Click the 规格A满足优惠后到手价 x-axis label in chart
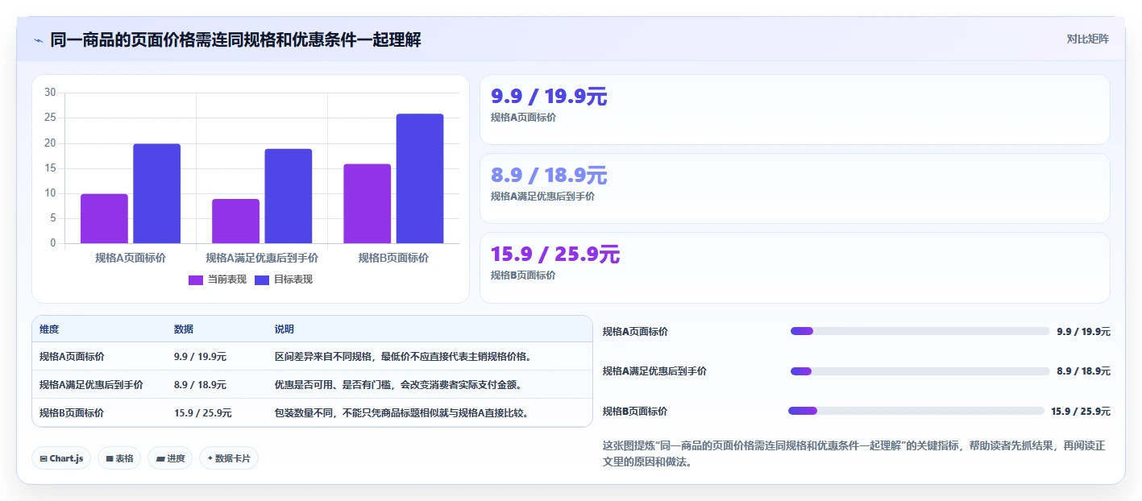1142x501 pixels. tap(262, 258)
